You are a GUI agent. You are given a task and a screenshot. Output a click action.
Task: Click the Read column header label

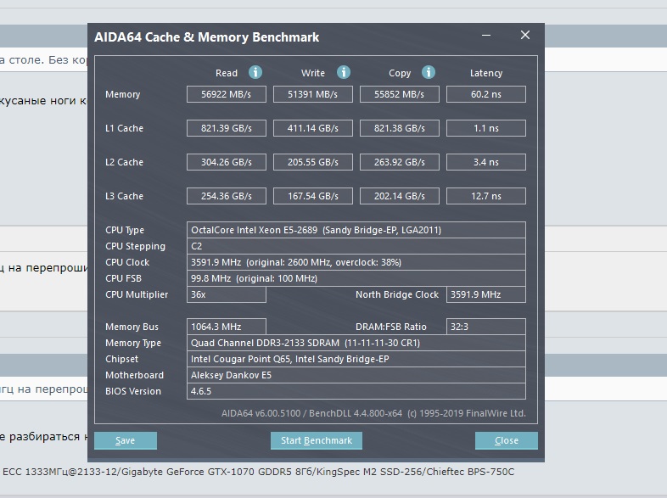(227, 73)
